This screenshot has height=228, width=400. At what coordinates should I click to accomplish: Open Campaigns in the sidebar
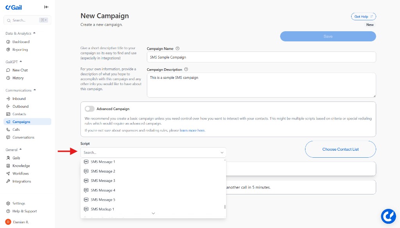tap(21, 121)
